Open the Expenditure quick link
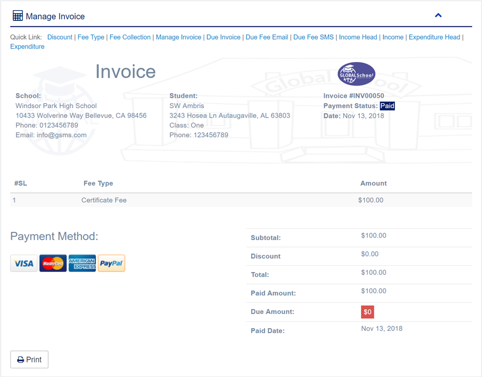Screen dimensions: 482x377 (27, 47)
